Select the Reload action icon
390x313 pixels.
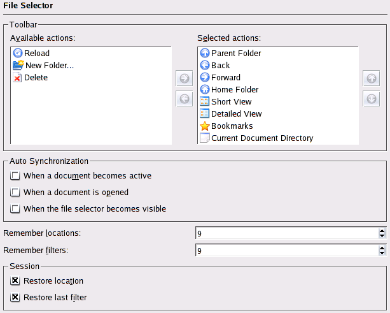(x=18, y=54)
